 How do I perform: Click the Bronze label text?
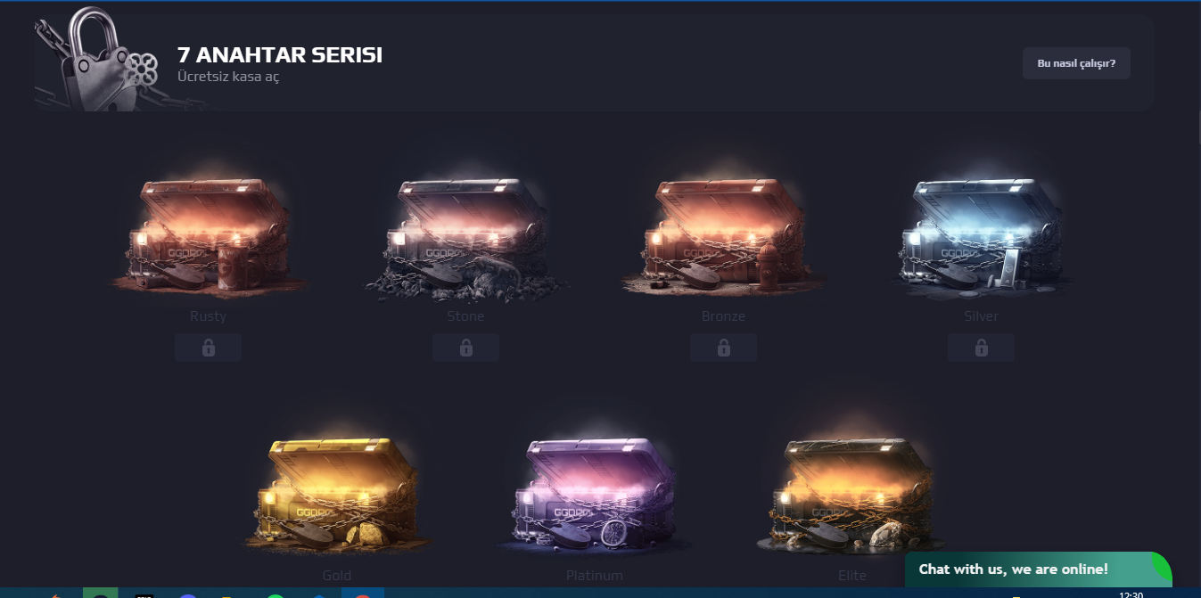(x=723, y=316)
